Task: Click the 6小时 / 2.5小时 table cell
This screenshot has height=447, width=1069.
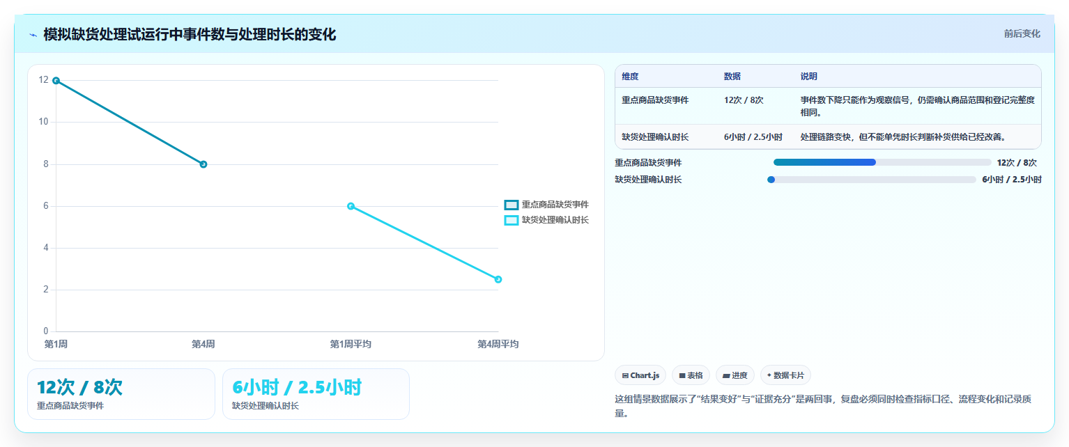Action: [x=753, y=137]
